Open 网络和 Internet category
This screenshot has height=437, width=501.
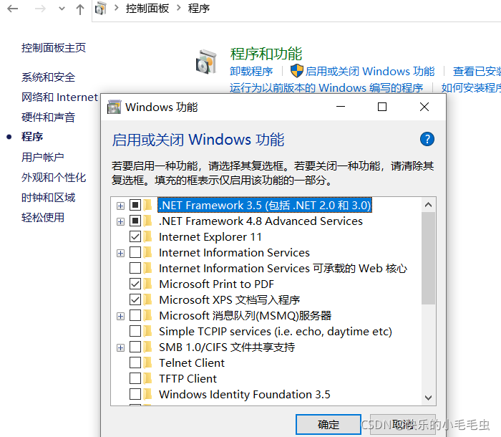coord(59,97)
